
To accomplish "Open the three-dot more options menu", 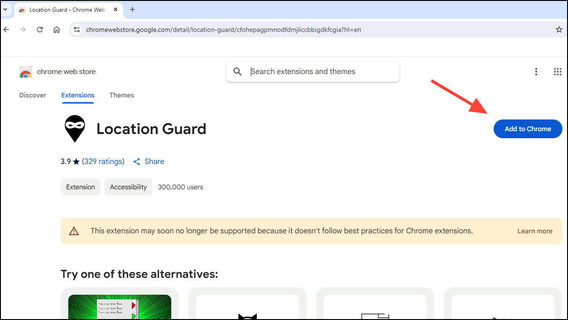I will pos(536,72).
